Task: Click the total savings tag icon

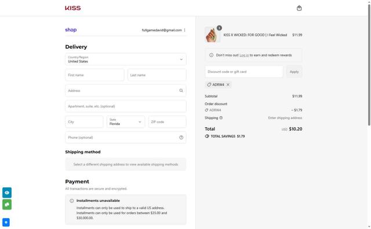Action: (x=207, y=136)
